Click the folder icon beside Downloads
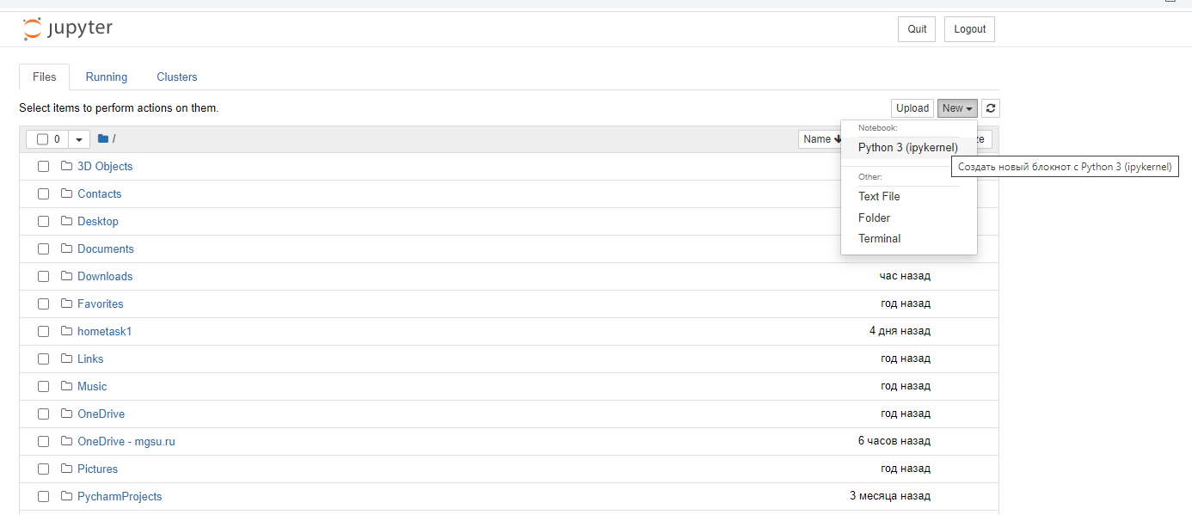Viewport: 1192px width, 515px height. [x=67, y=276]
